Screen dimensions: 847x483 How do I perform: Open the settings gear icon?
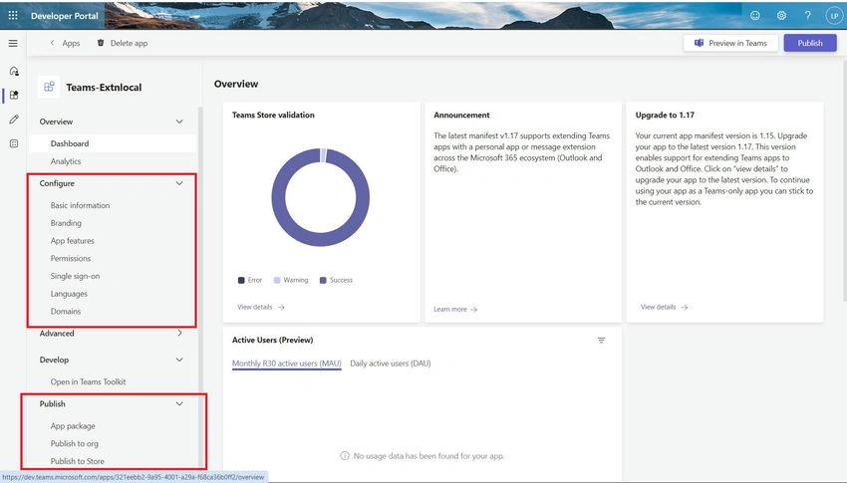[781, 15]
